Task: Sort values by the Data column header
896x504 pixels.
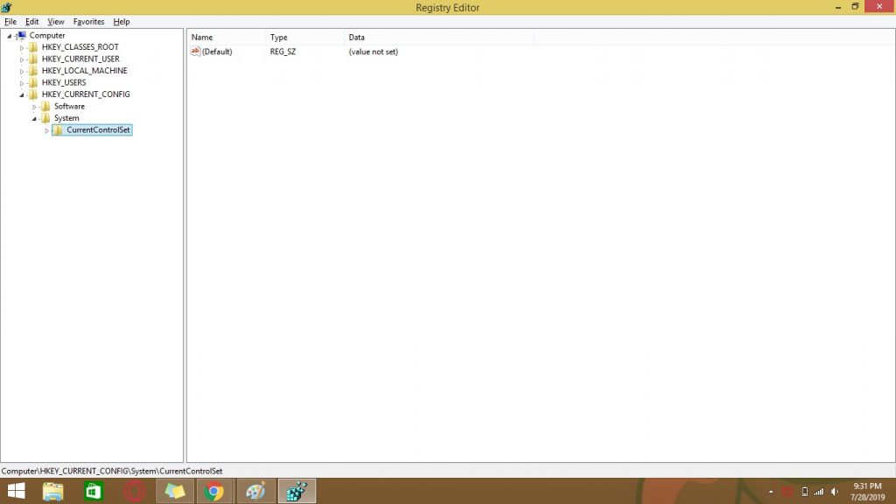Action: [x=439, y=37]
